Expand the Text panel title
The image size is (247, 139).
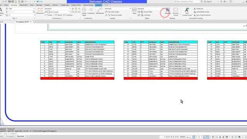15,18
